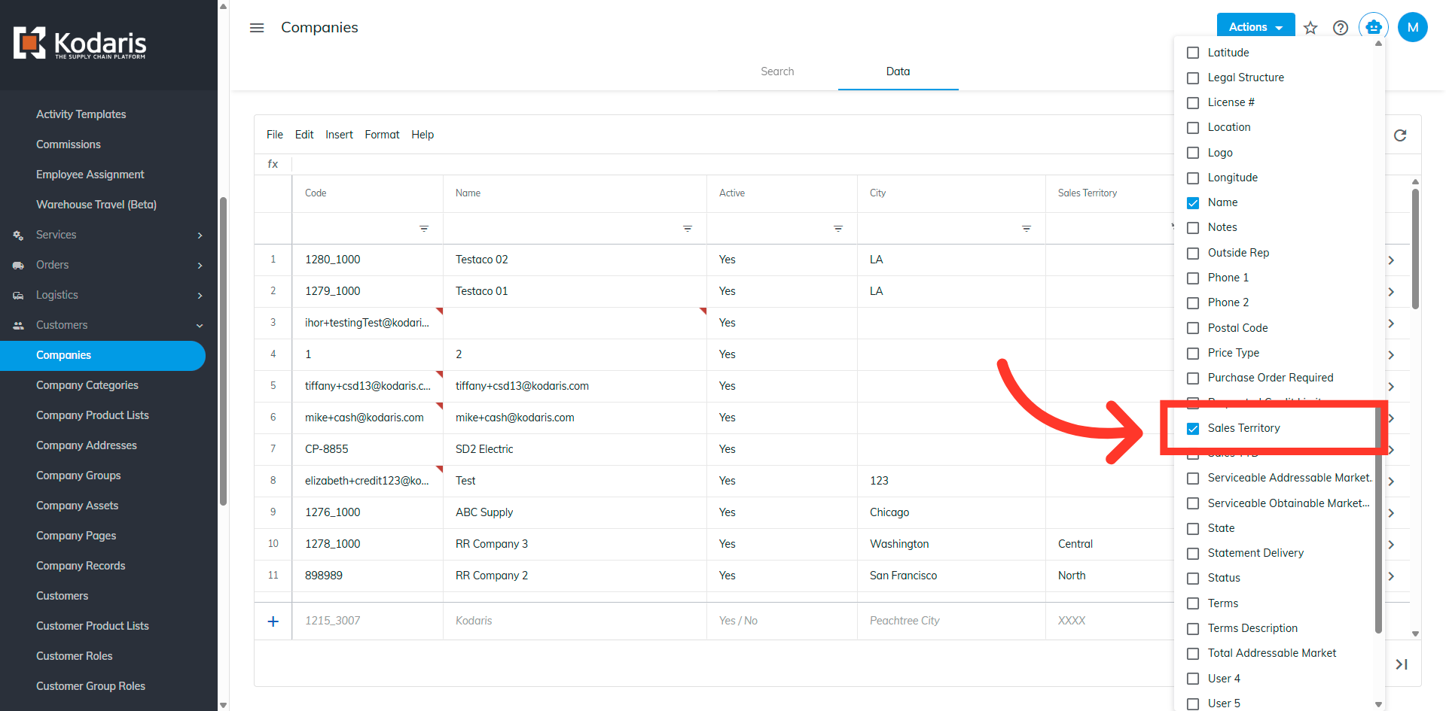Open filter icon for Active column
The image size is (1446, 711).
[838, 228]
